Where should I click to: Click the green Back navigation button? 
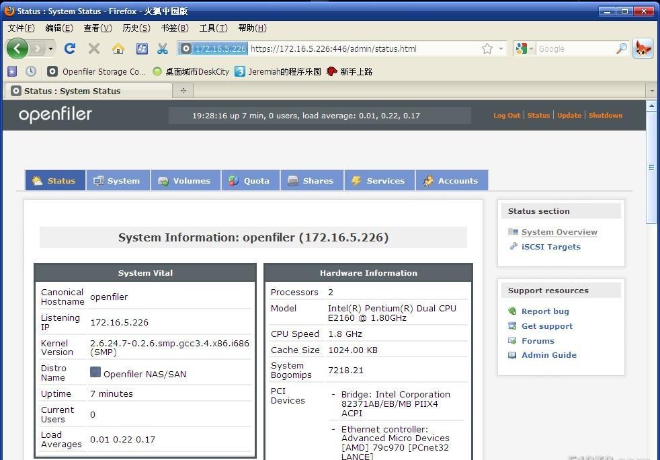(17, 48)
